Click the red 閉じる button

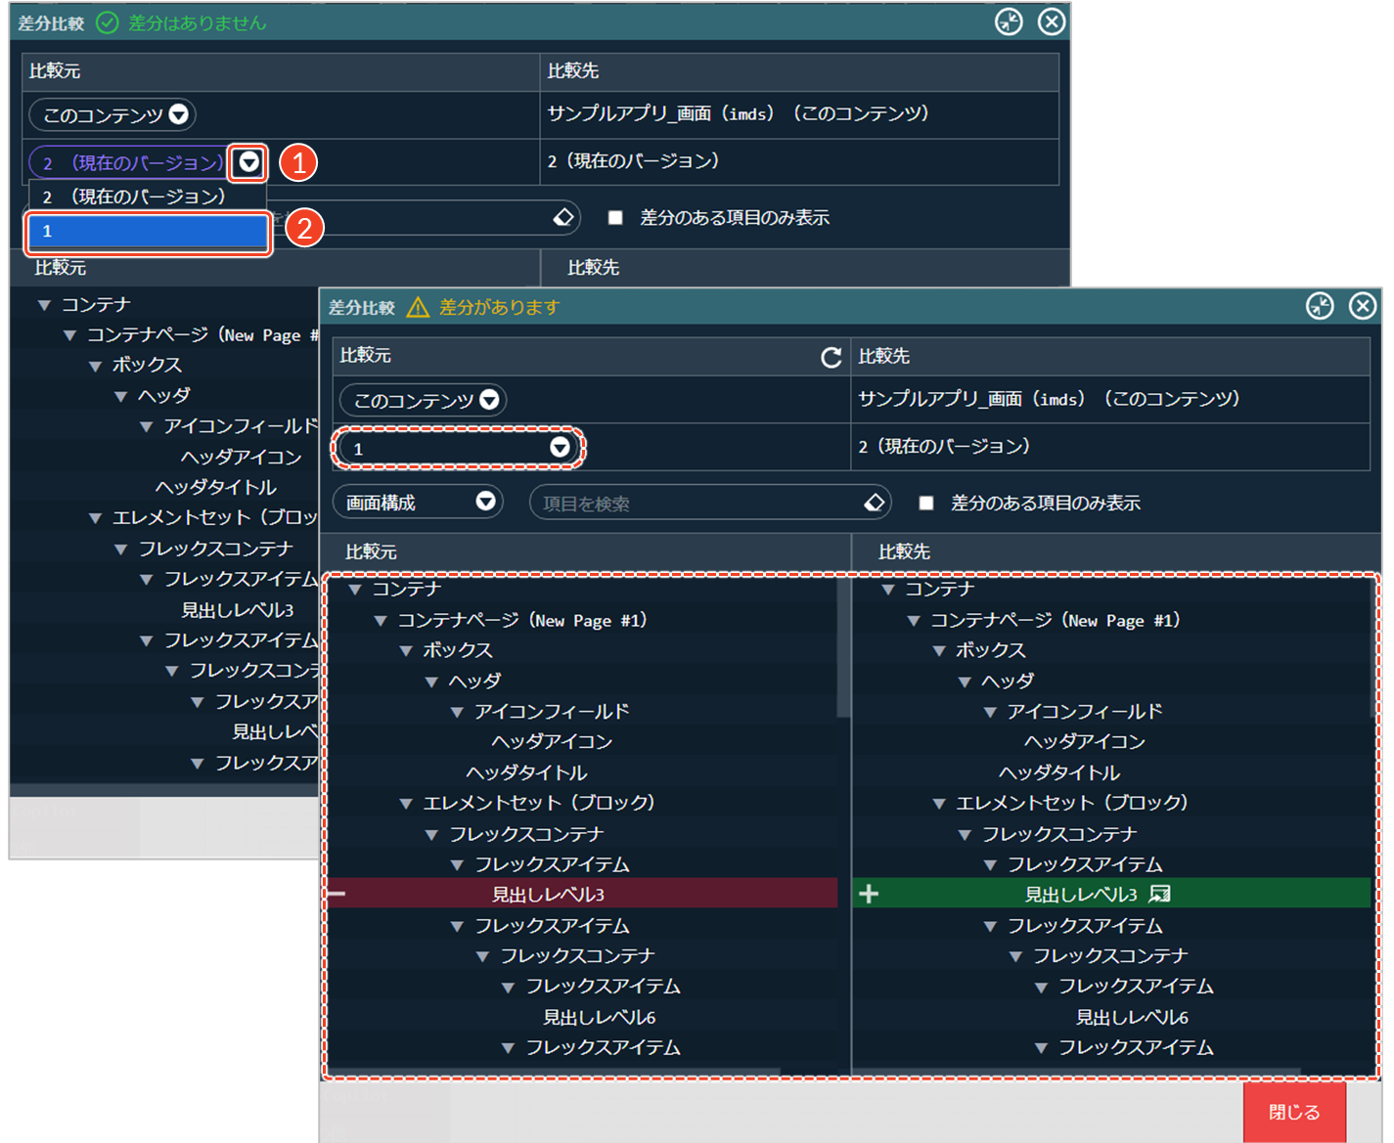[x=1293, y=1112]
